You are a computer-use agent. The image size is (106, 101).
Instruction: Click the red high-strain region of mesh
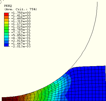point(9,99)
